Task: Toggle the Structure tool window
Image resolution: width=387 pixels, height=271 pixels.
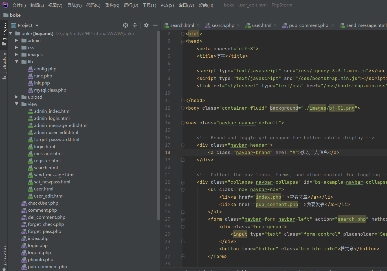Action: click(4, 66)
